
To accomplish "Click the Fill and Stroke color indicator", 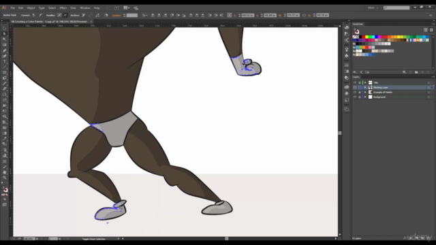I will click(5, 190).
